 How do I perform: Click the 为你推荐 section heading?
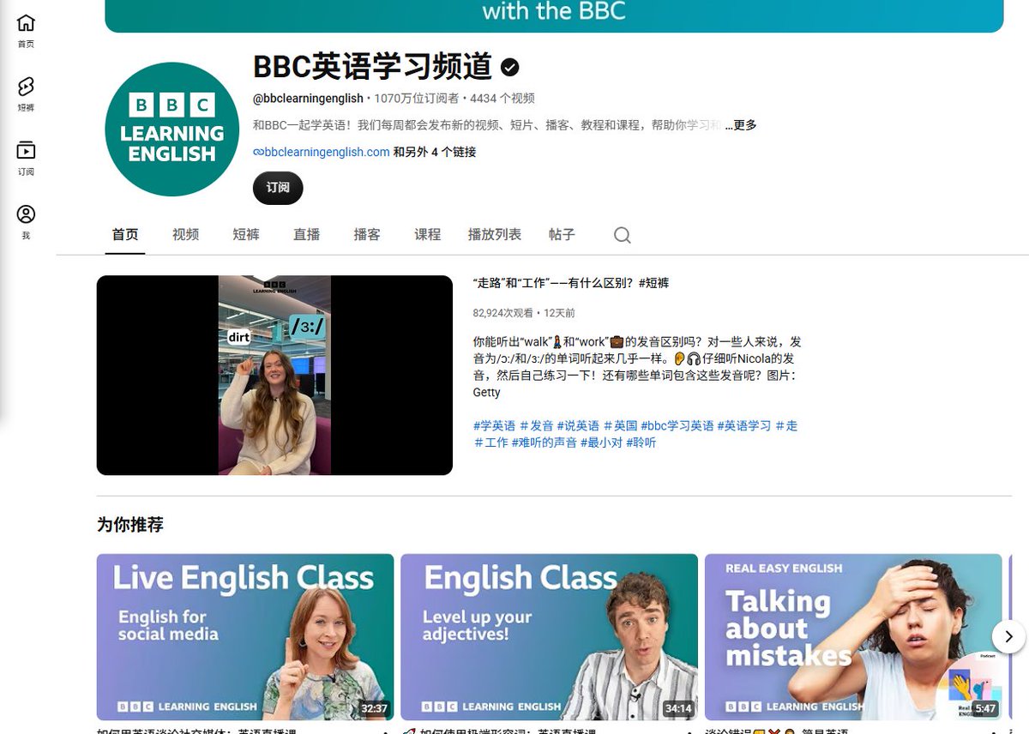(x=130, y=524)
